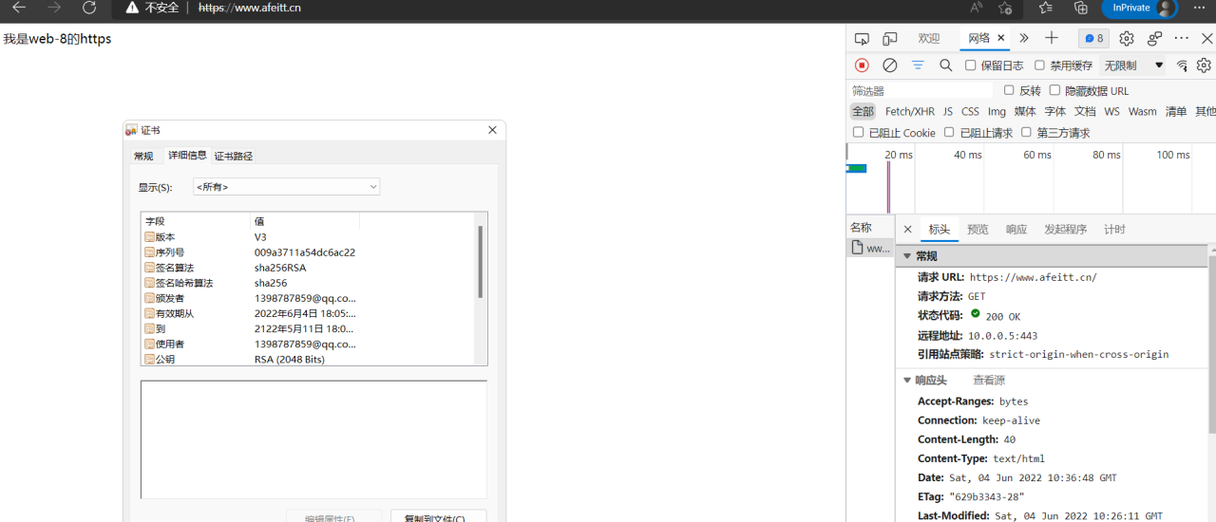The image size is (1216, 522).
Task: Check the 反转 checkbox
Action: click(1009, 91)
